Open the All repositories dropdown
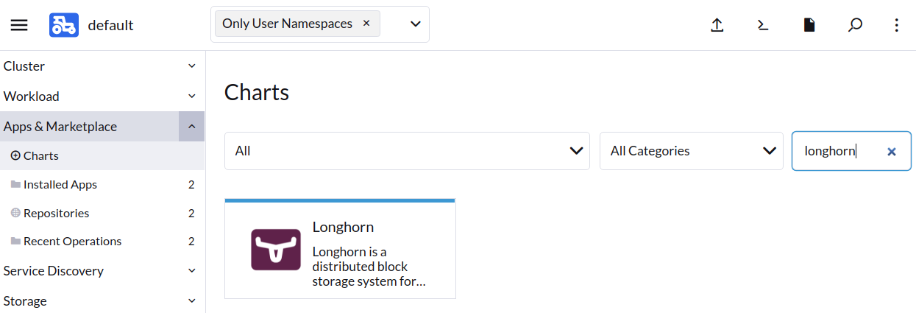This screenshot has width=916, height=313. [x=407, y=151]
